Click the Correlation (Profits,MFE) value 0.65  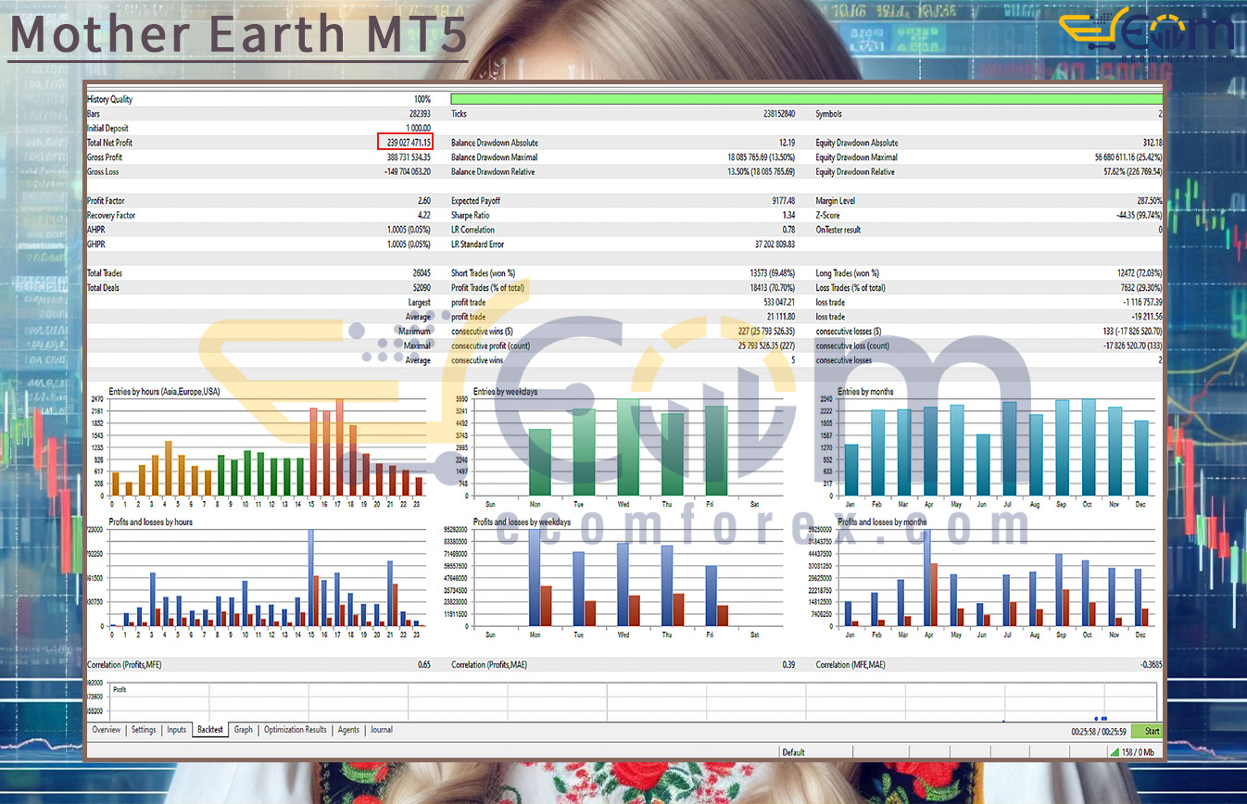click(x=424, y=665)
